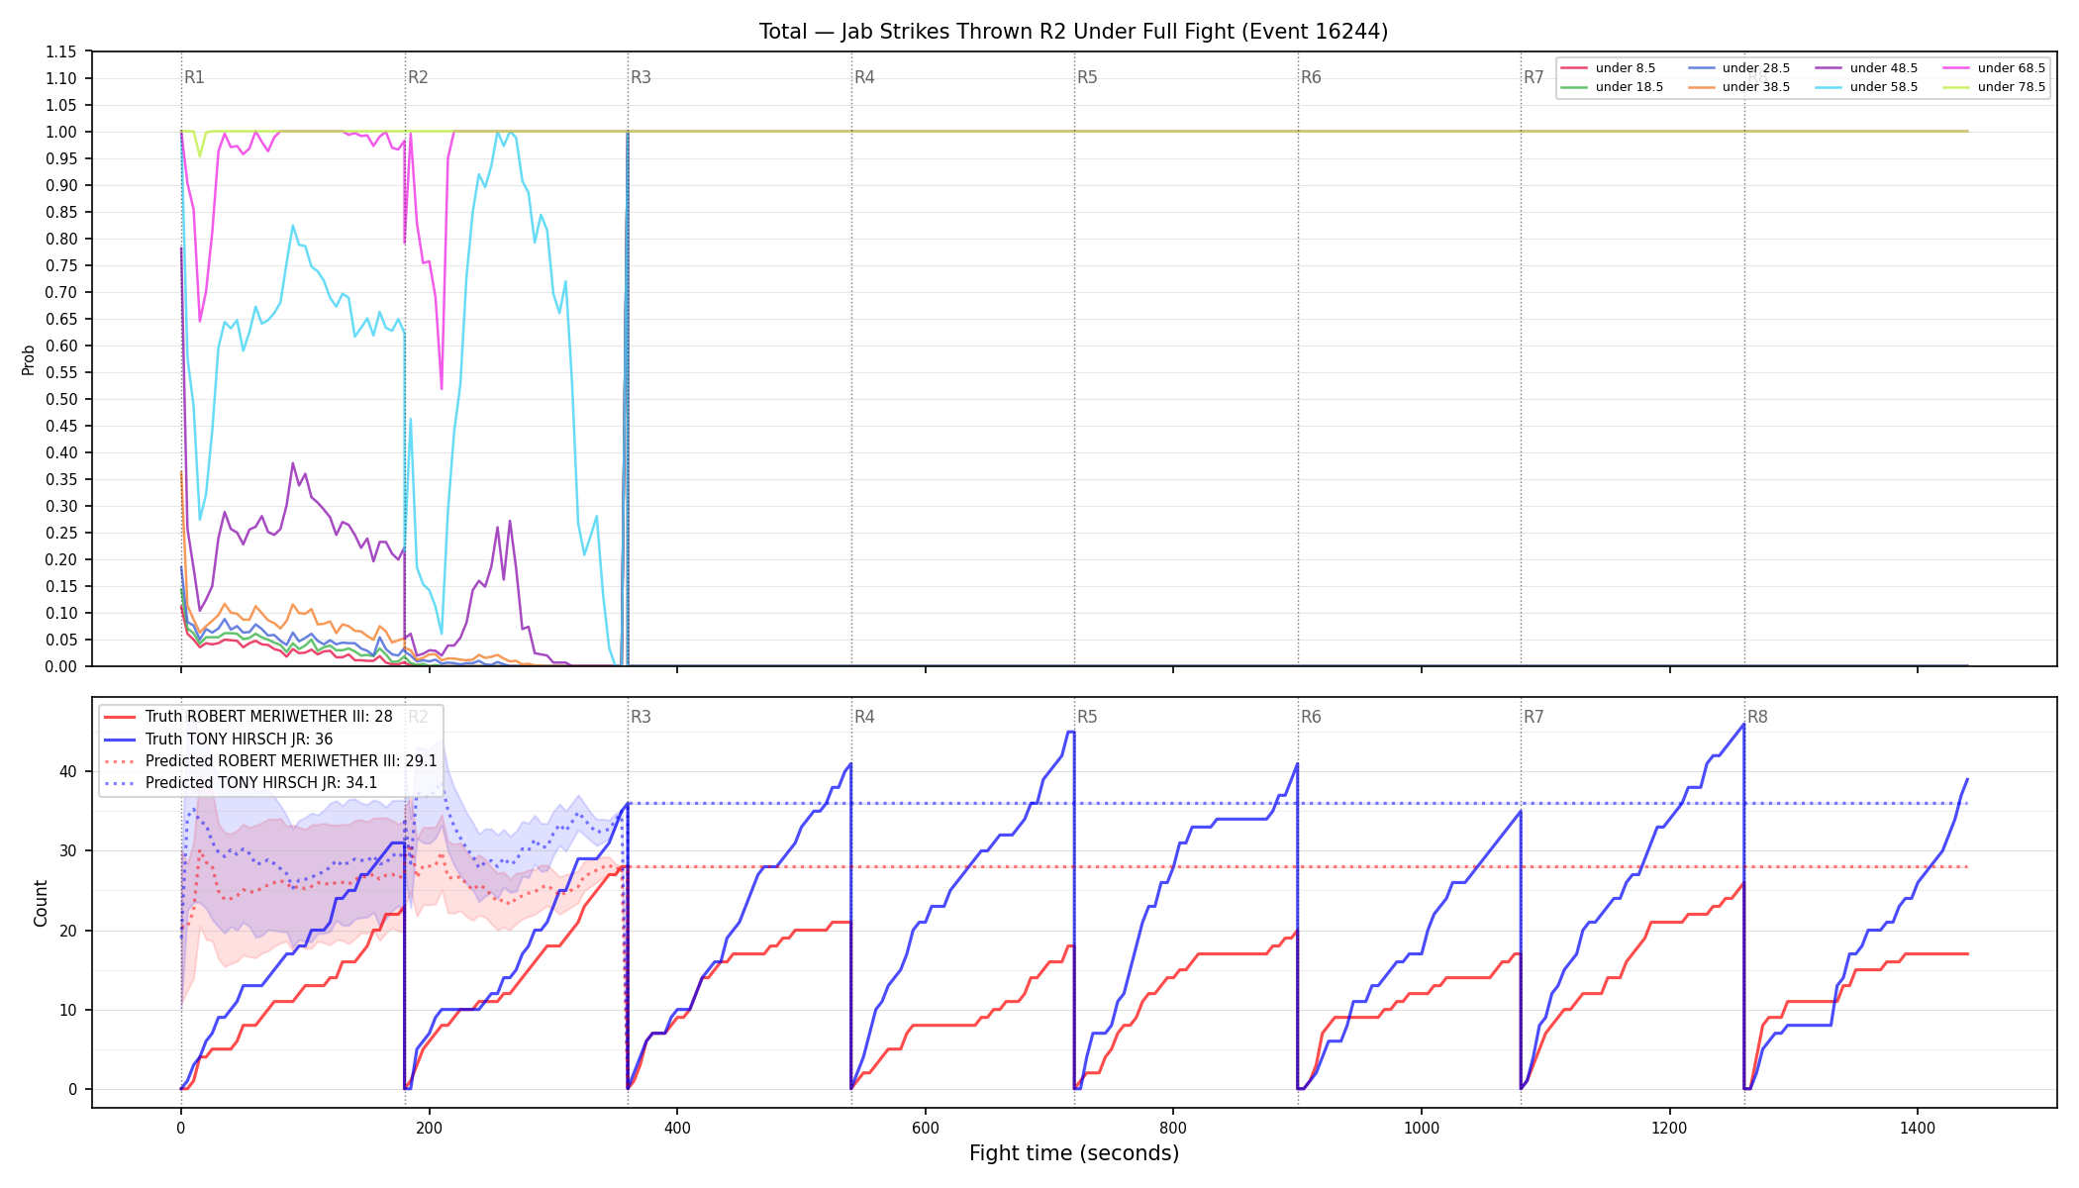Click the 1000 tick on the fight time axis
This screenshot has width=2079, height=1188.
click(x=1422, y=1127)
